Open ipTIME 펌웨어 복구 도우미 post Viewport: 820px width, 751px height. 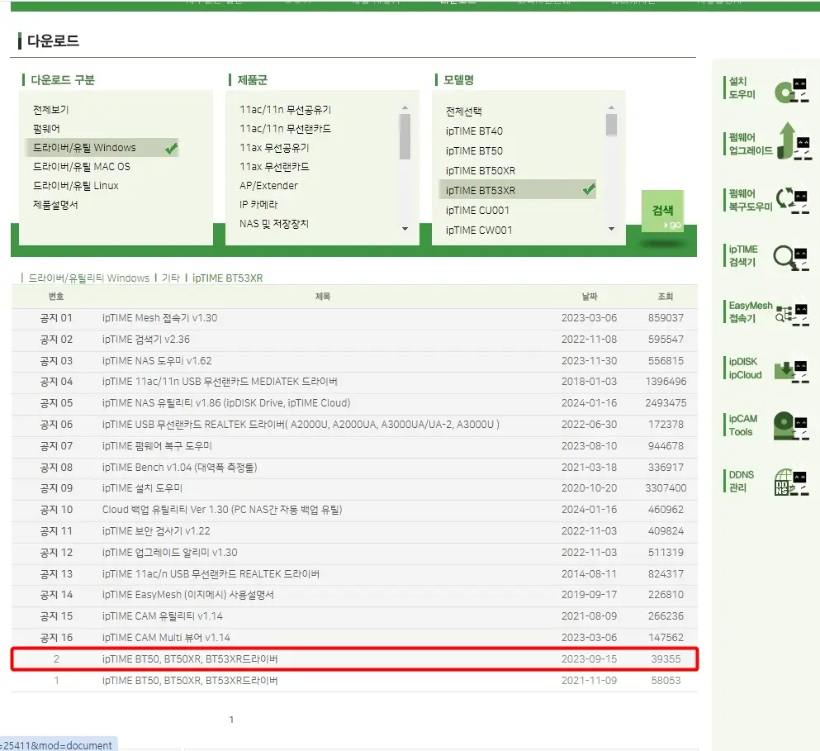click(157, 446)
